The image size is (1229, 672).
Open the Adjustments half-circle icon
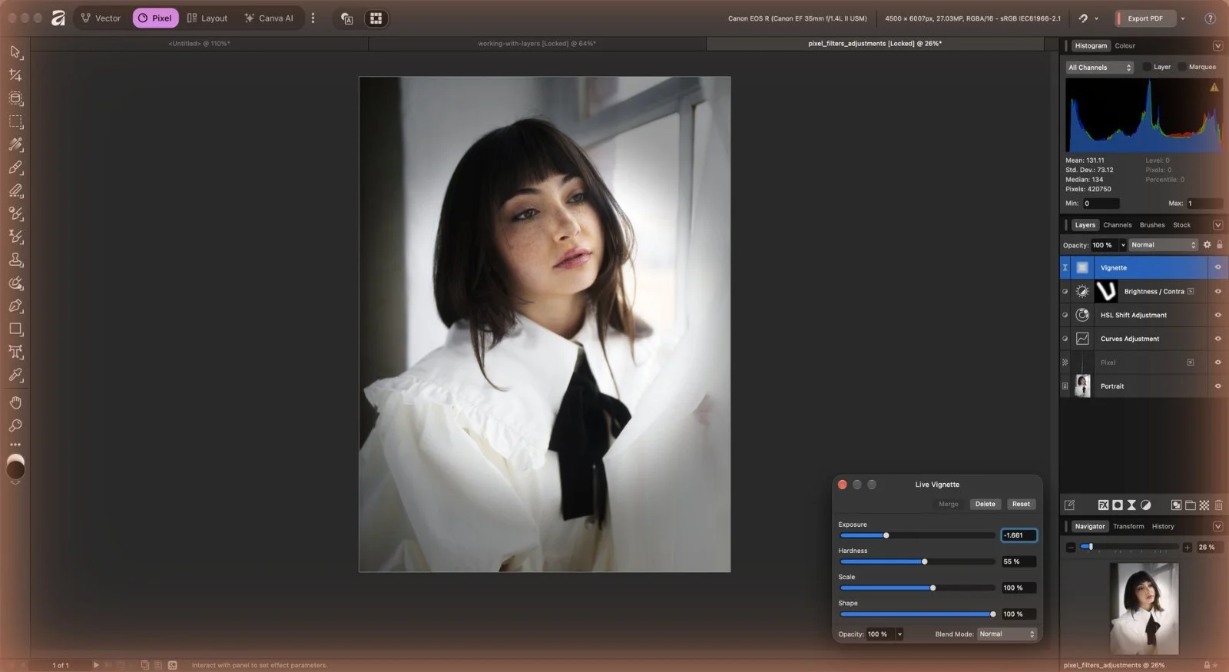click(1145, 505)
